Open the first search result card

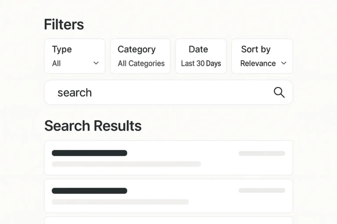click(x=168, y=158)
